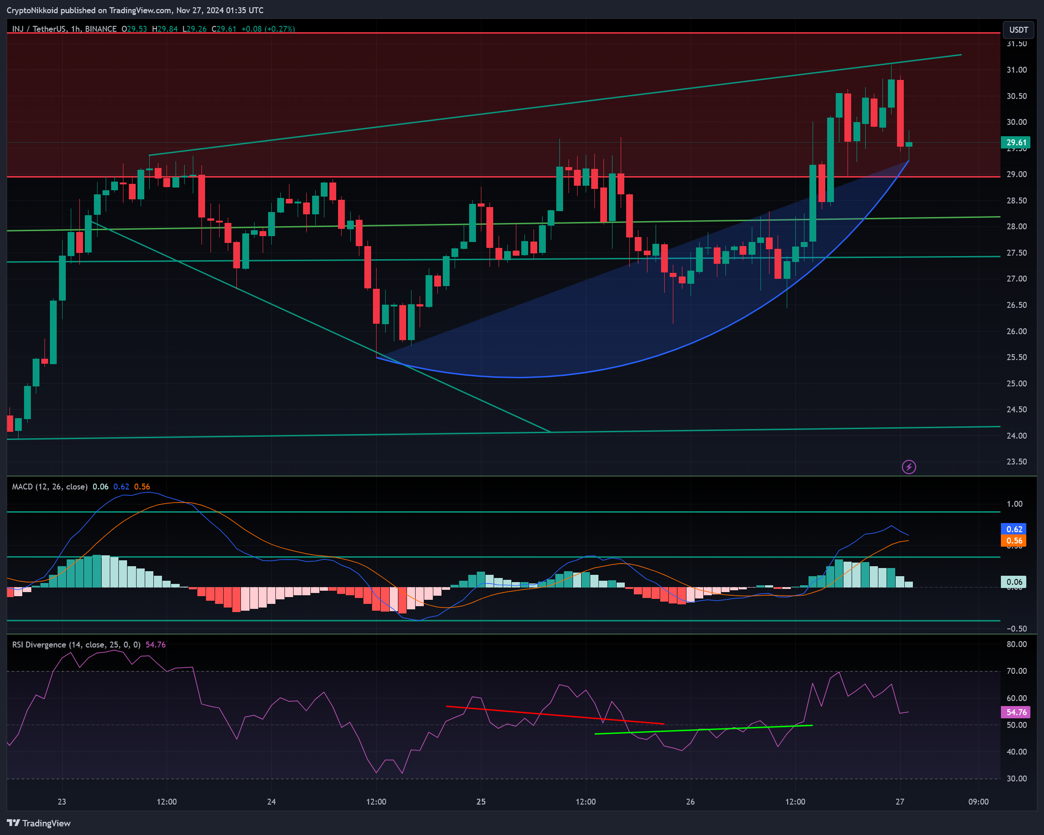Click the 31.00 price axis label
Image resolution: width=1044 pixels, height=835 pixels.
1016,70
